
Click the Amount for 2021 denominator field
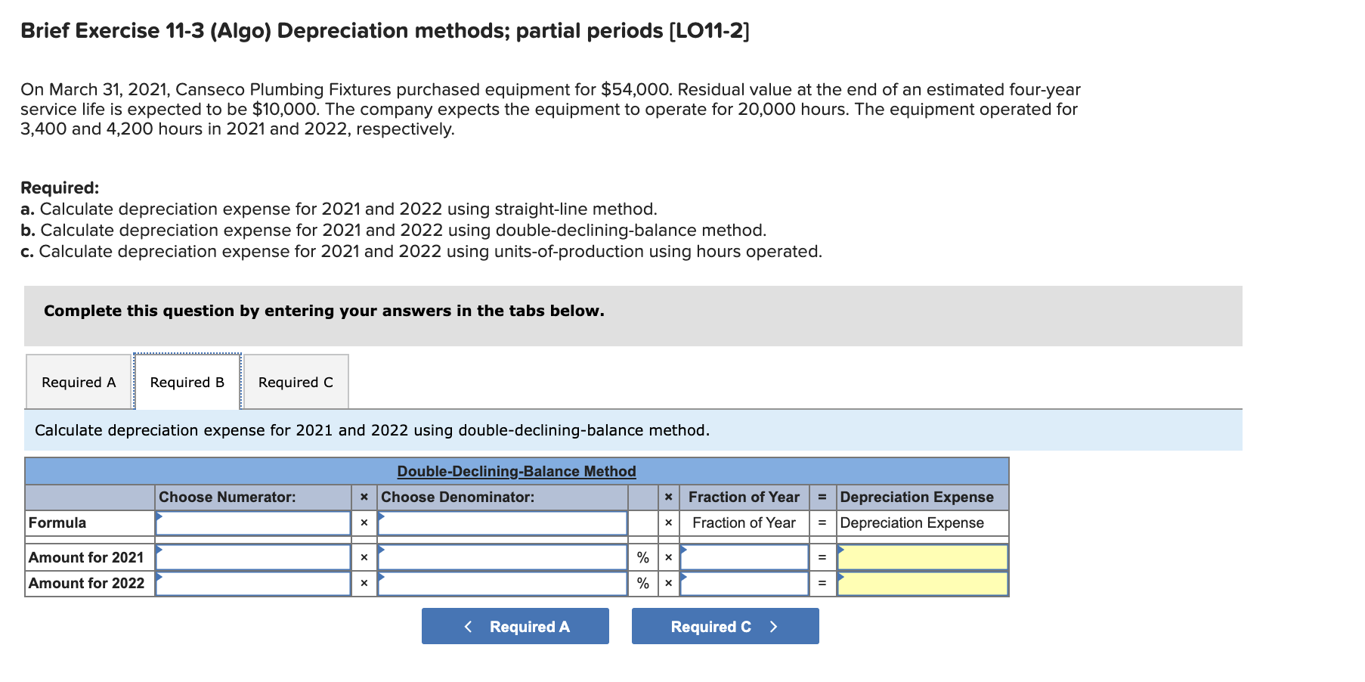[x=503, y=557]
